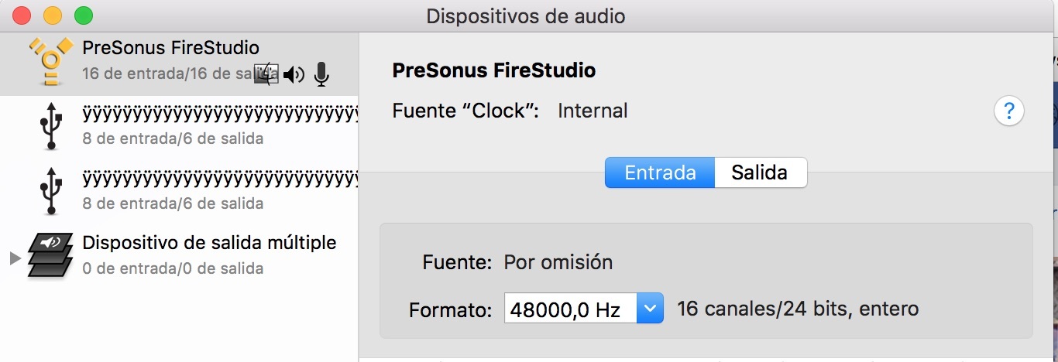
Task: Open the Formato blue dropdown arrow
Action: [650, 310]
